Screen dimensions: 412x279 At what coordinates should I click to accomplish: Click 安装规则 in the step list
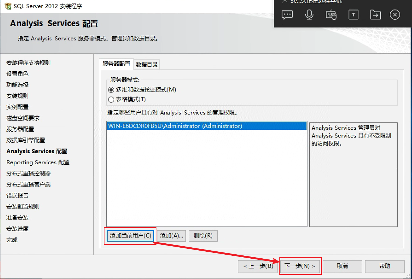17,96
